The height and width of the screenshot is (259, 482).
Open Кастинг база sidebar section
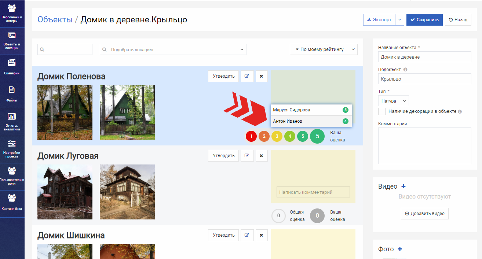pyautogui.click(x=12, y=204)
